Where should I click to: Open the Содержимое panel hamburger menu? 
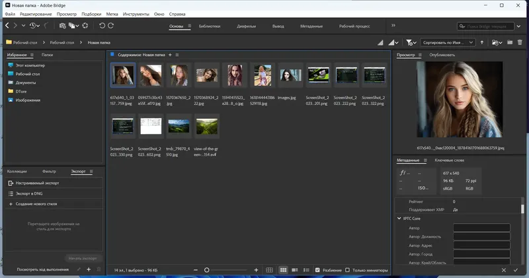pyautogui.click(x=177, y=55)
